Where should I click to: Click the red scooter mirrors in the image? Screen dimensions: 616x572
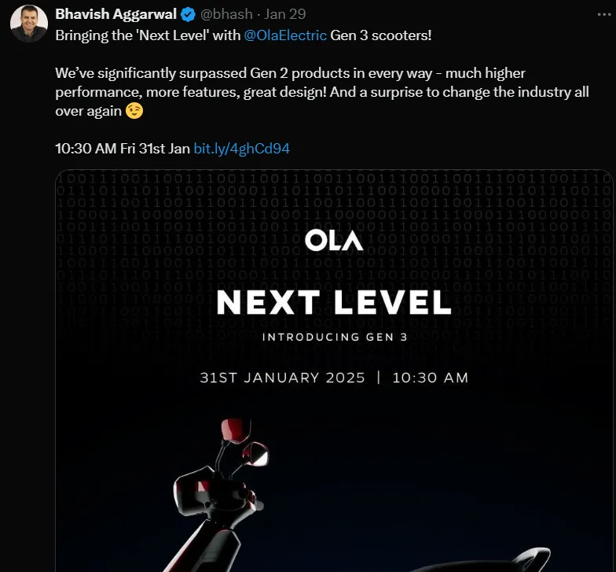pyautogui.click(x=245, y=441)
